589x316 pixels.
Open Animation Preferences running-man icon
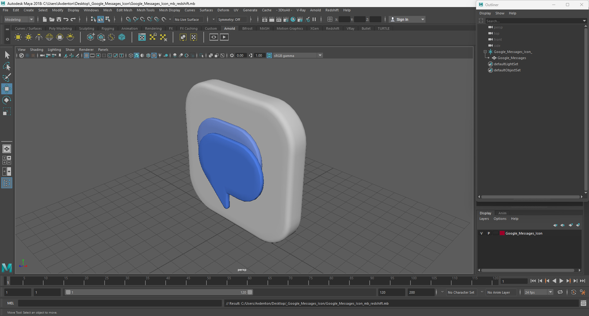(x=583, y=292)
